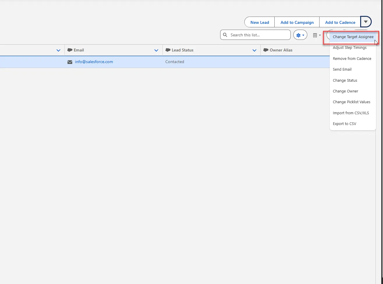Click the envelope icon beside info@salesforce.com

pos(70,62)
